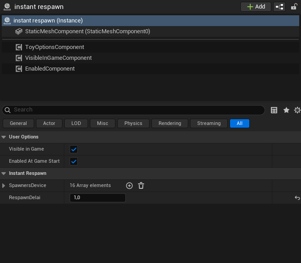Click the RespawnDelai value field
301x263 pixels.
97,198
